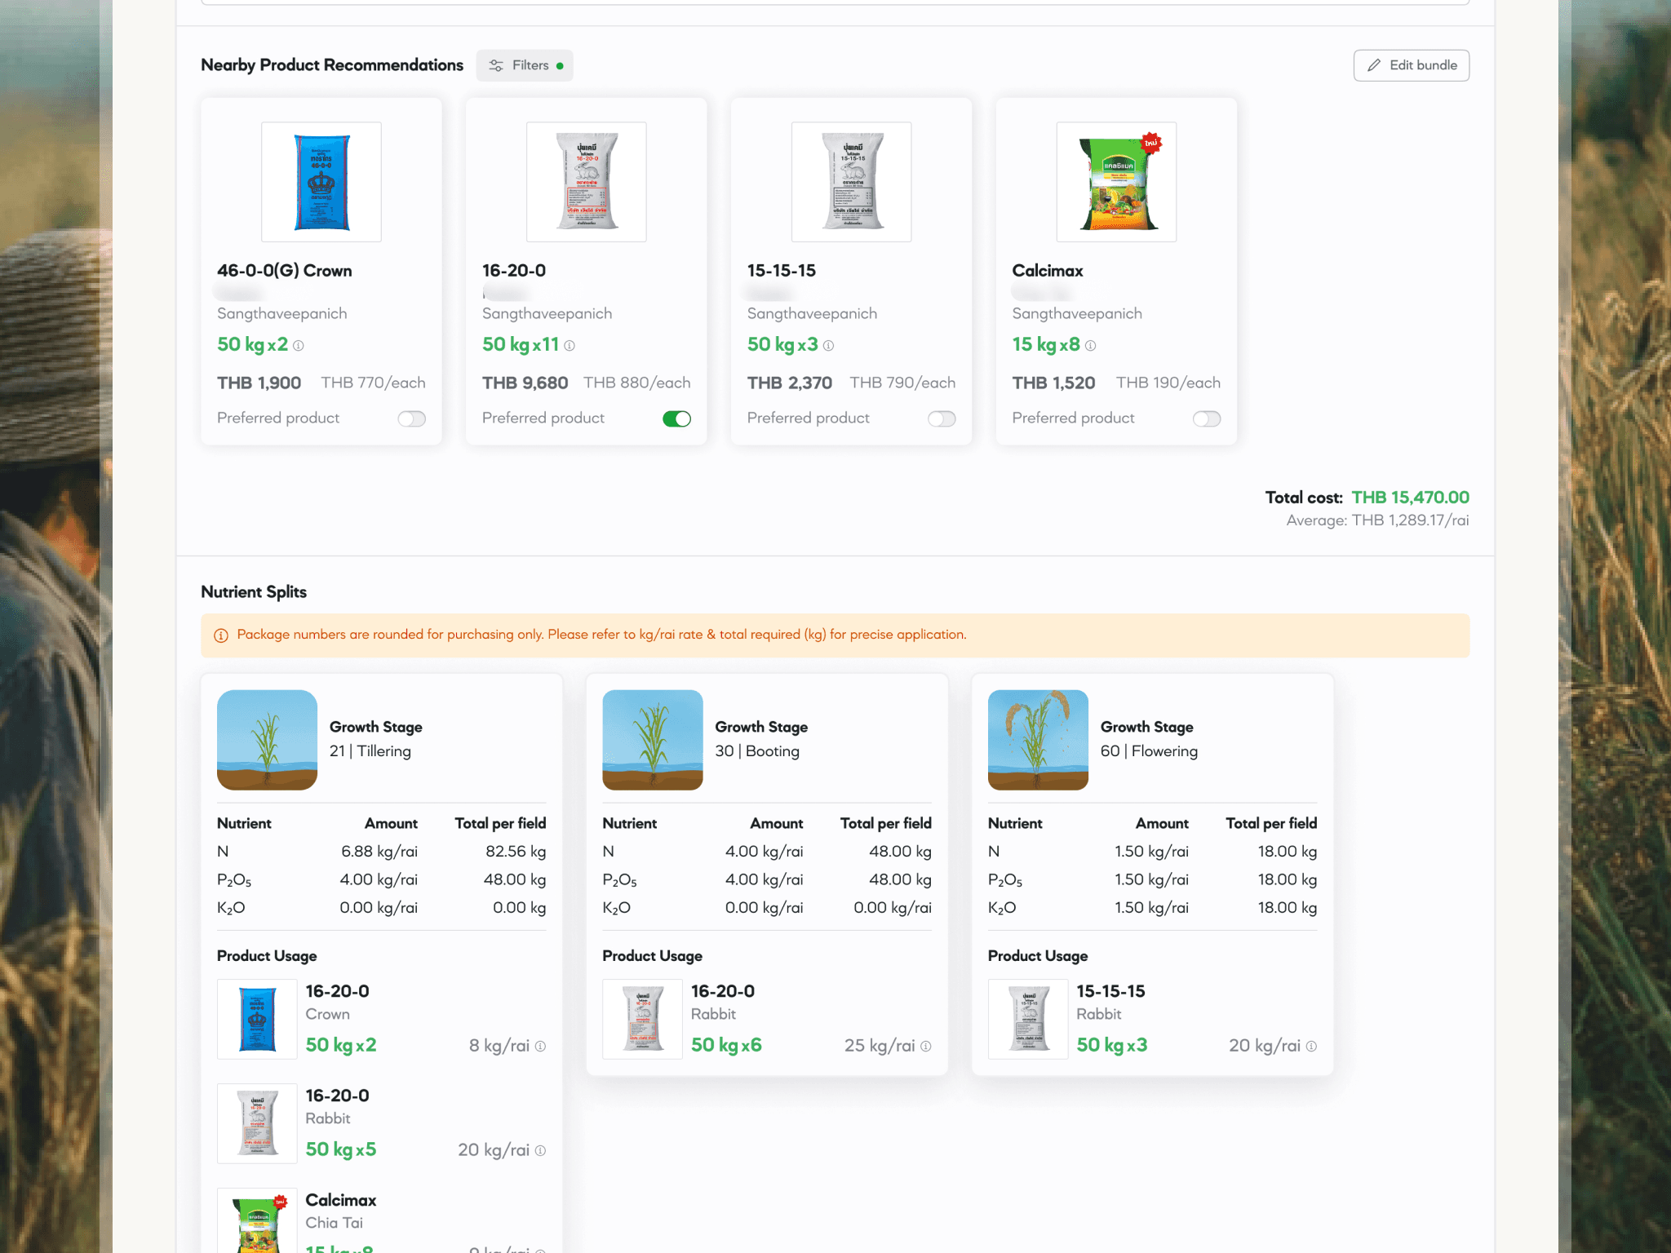Image resolution: width=1671 pixels, height=1253 pixels.
Task: Click the Edit bundle button
Action: (1411, 65)
